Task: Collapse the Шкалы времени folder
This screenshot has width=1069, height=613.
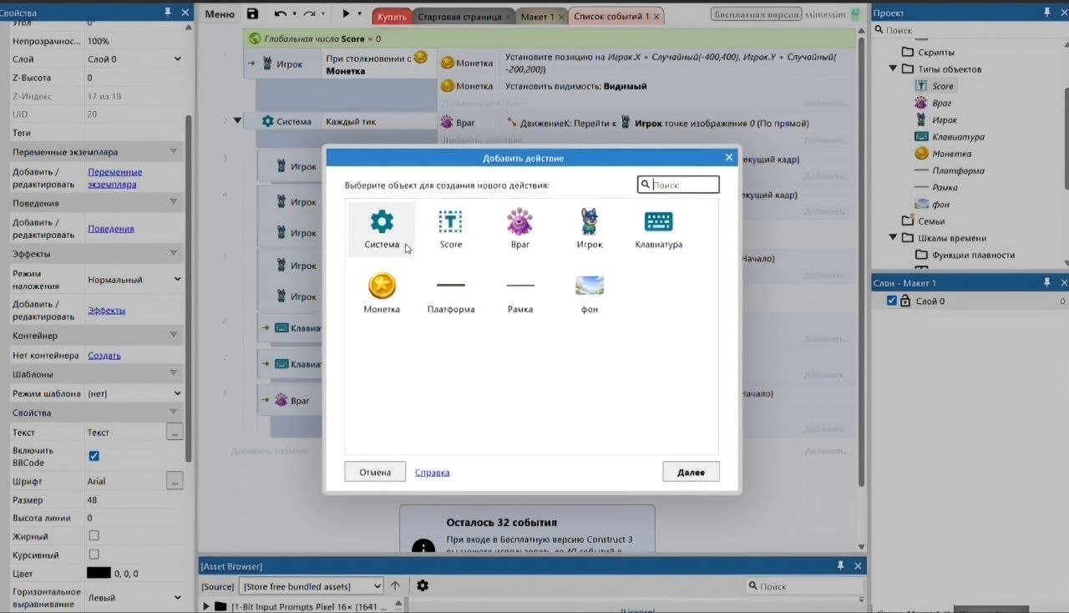Action: pyautogui.click(x=893, y=238)
